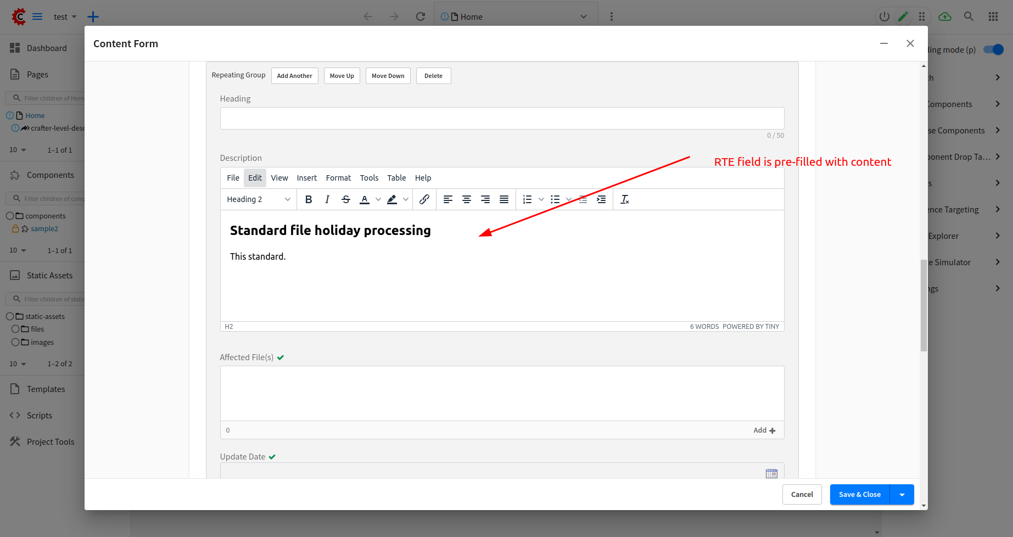Open the test project dropdown

64,16
